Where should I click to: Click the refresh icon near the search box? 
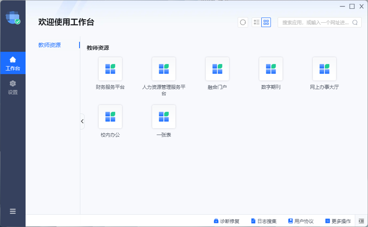[x=243, y=22]
